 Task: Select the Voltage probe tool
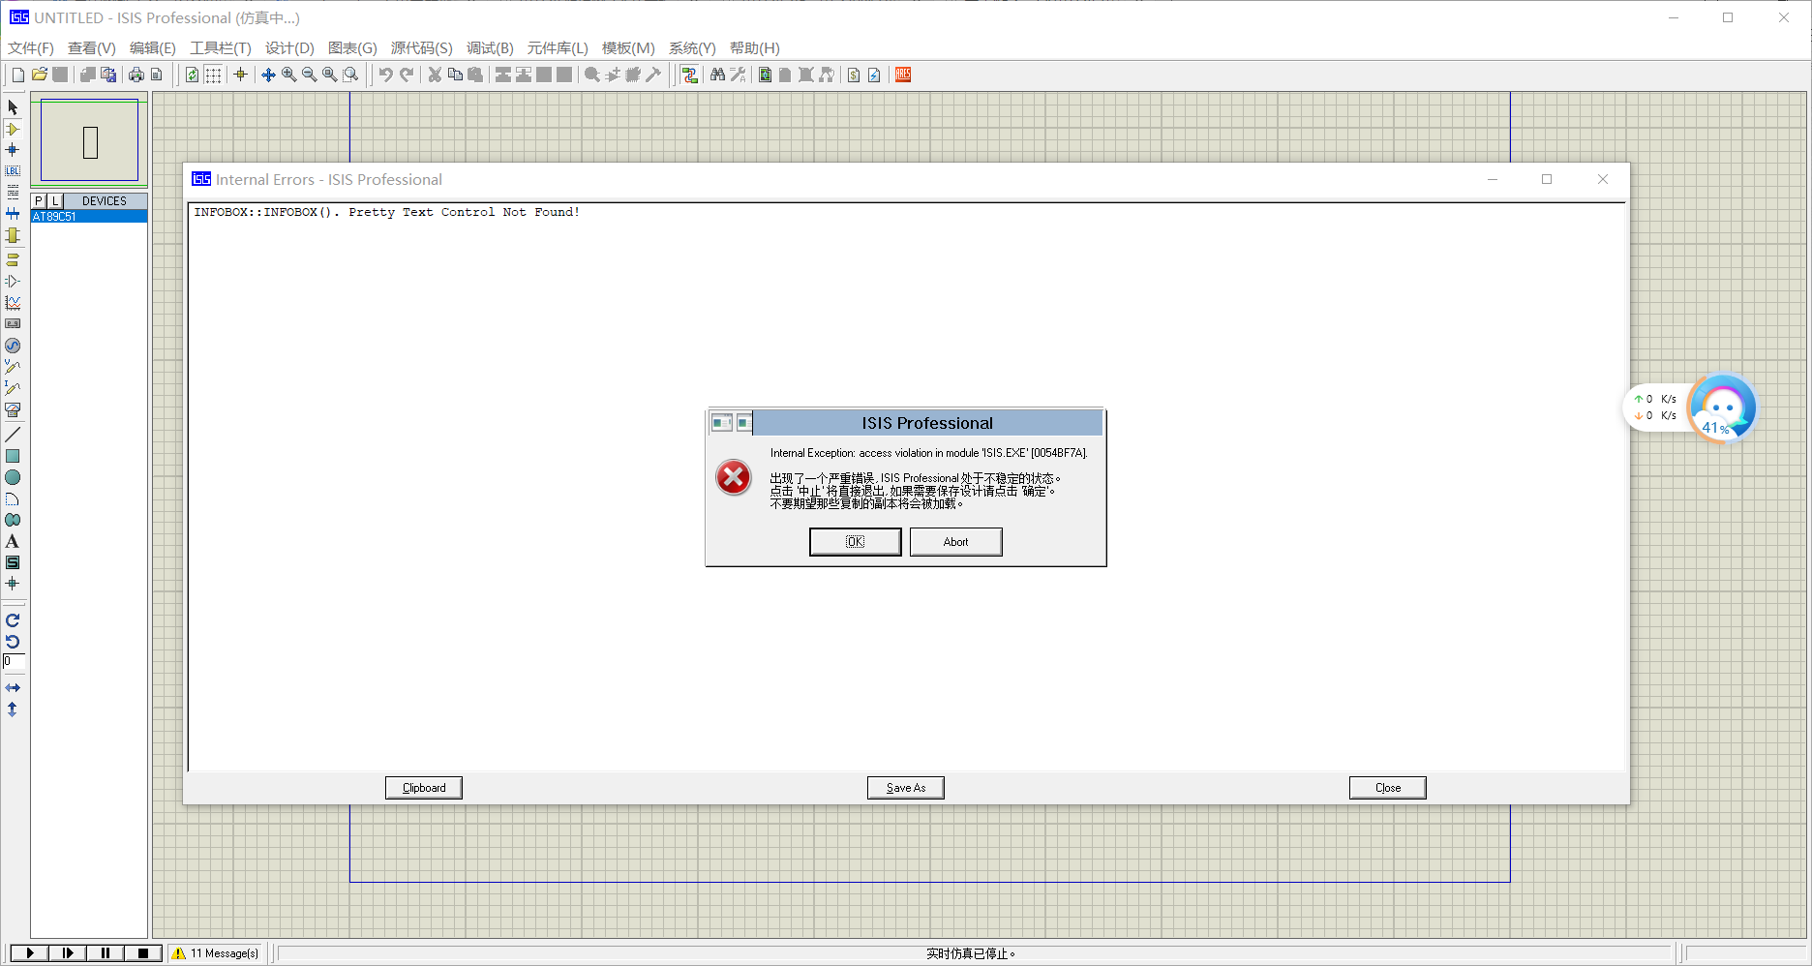click(13, 367)
